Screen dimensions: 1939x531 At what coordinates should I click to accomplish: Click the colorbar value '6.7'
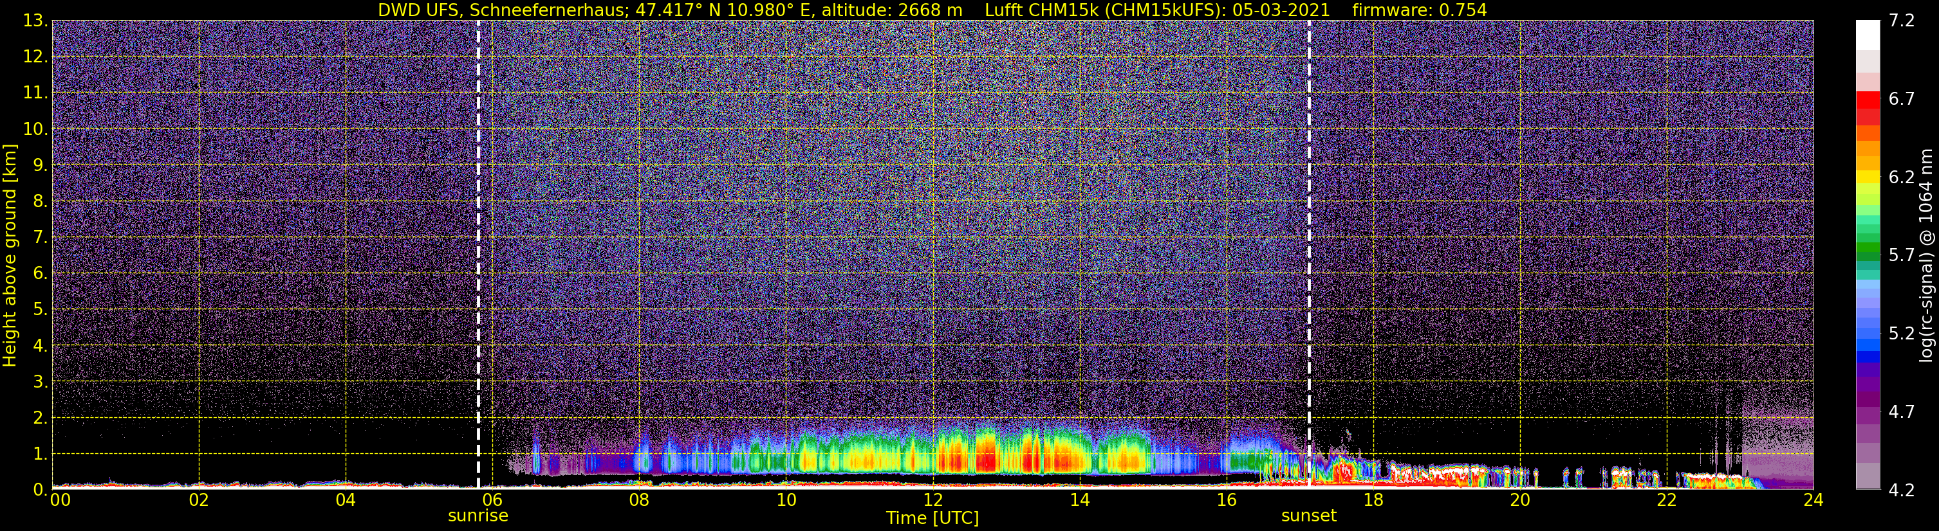pyautogui.click(x=1902, y=98)
